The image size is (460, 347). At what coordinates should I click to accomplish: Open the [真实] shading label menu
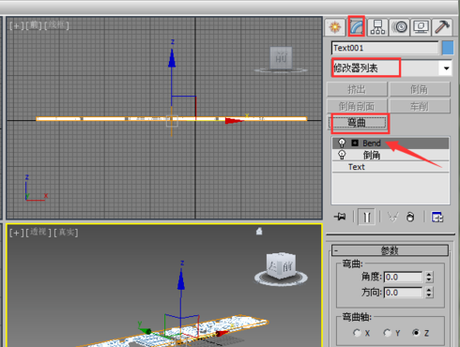click(x=66, y=233)
